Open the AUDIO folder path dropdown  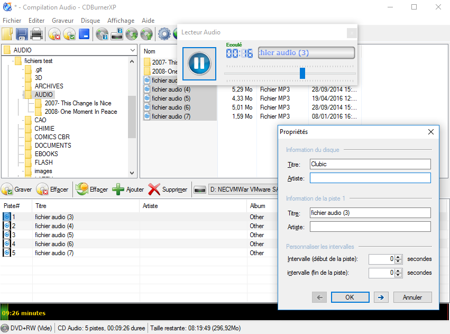[x=132, y=50]
